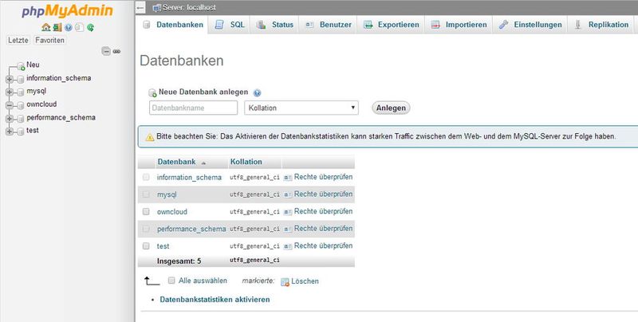Image resolution: width=638 pixels, height=322 pixels.
Task: Click the Server: localhost breadcrumb
Action: point(189,8)
